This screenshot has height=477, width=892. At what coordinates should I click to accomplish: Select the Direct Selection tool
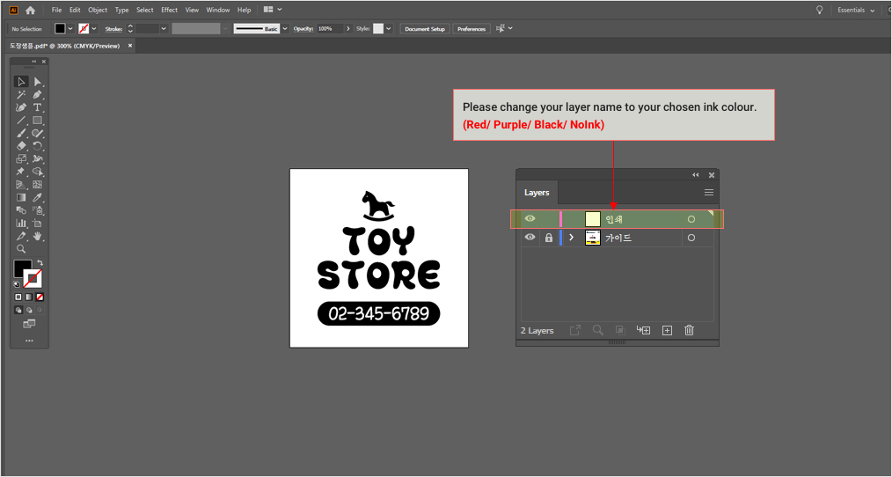tap(38, 82)
